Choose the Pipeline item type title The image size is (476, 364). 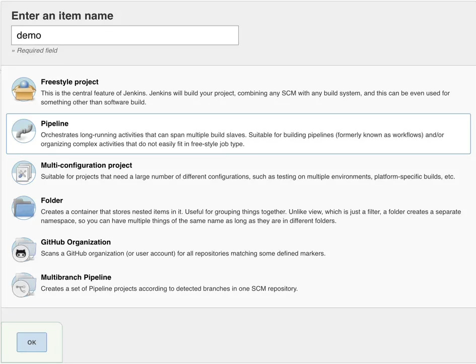[54, 124]
